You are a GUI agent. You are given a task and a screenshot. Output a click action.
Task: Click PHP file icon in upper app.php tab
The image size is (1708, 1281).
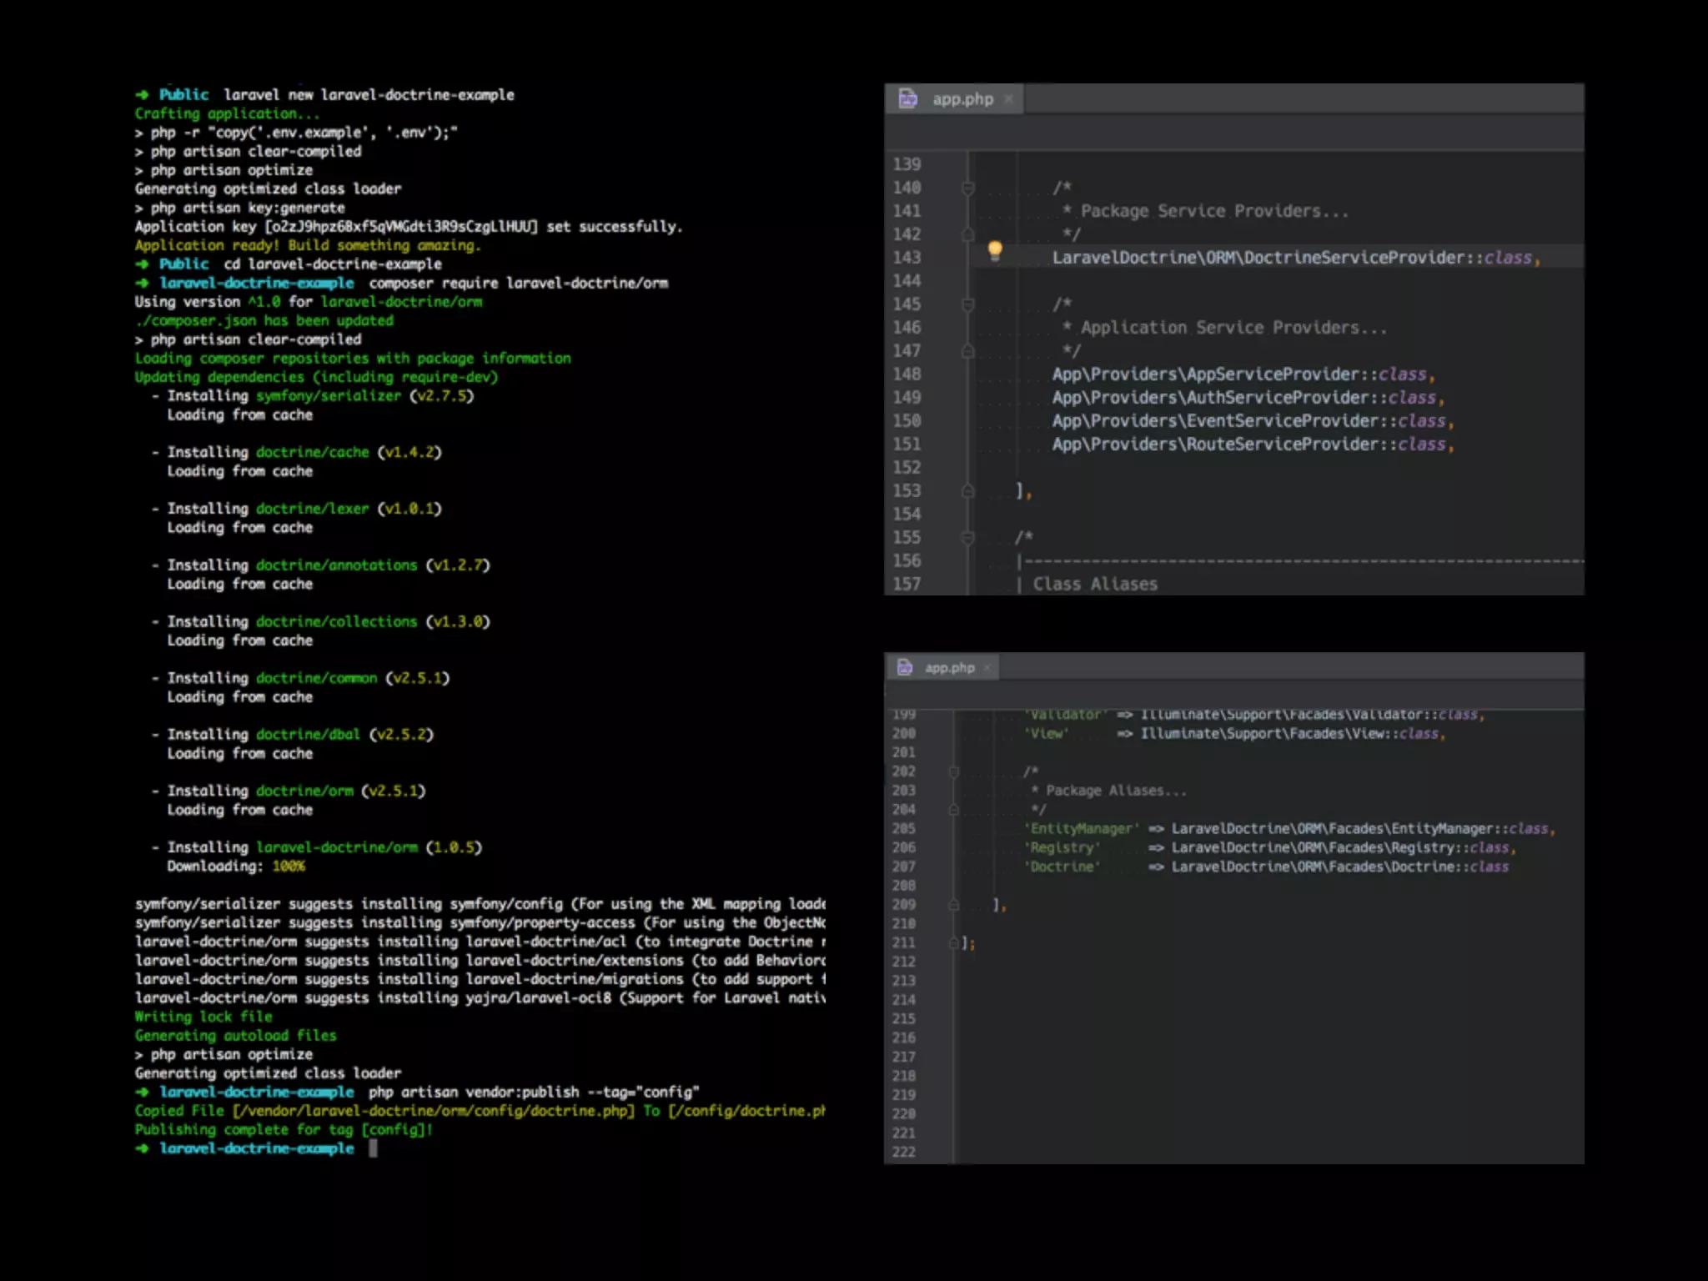(x=908, y=99)
